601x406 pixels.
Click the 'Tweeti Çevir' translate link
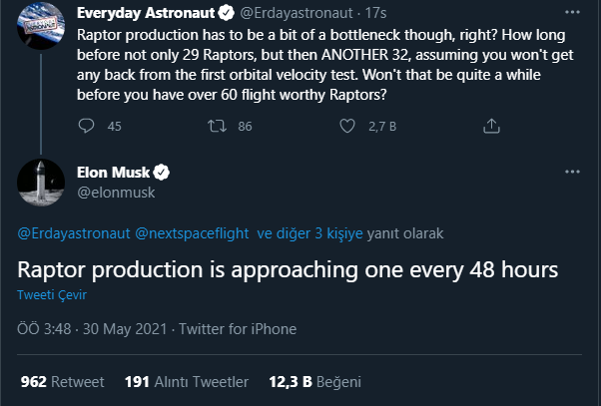point(52,295)
